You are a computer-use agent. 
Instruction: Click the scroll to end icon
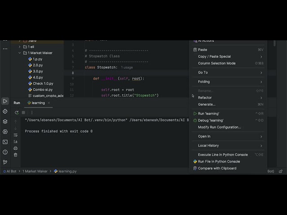(16, 142)
